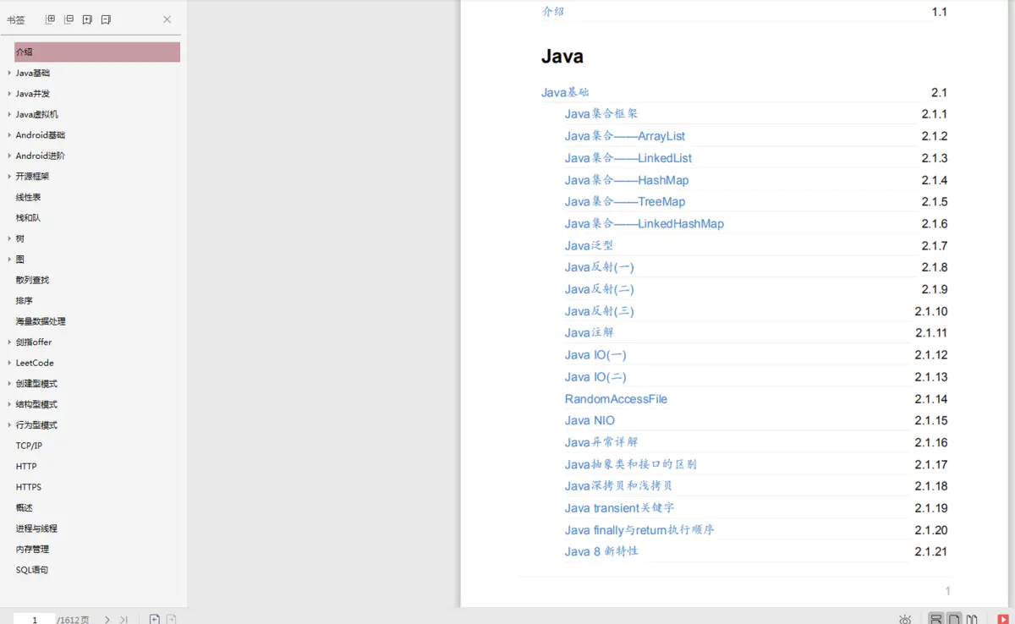Open the Java集合——HashMap link

click(x=626, y=180)
